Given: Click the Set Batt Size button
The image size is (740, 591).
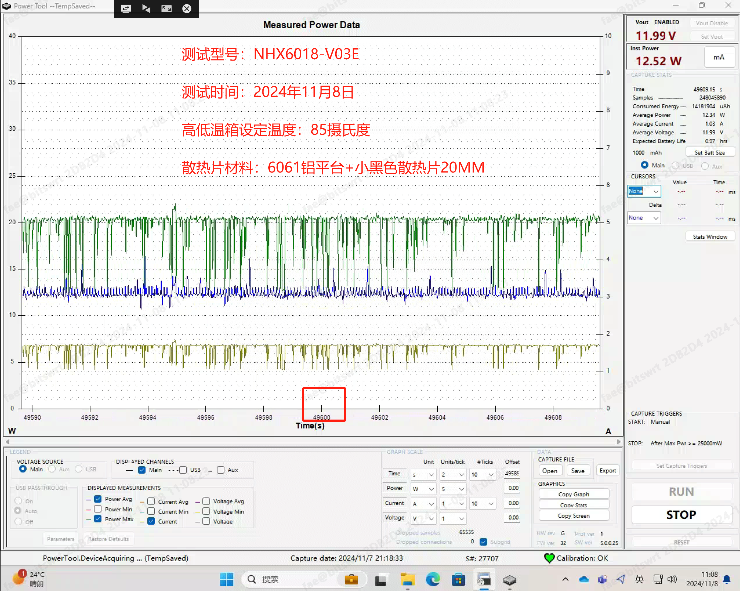Looking at the screenshot, I should (709, 152).
